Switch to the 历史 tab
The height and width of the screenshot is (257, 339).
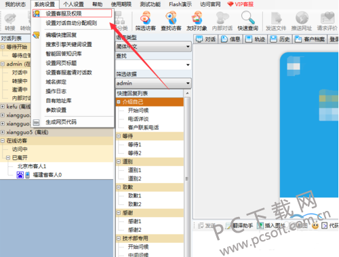click(280, 39)
